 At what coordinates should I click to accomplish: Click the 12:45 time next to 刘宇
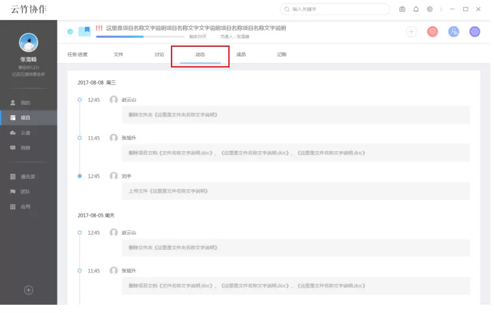click(94, 176)
